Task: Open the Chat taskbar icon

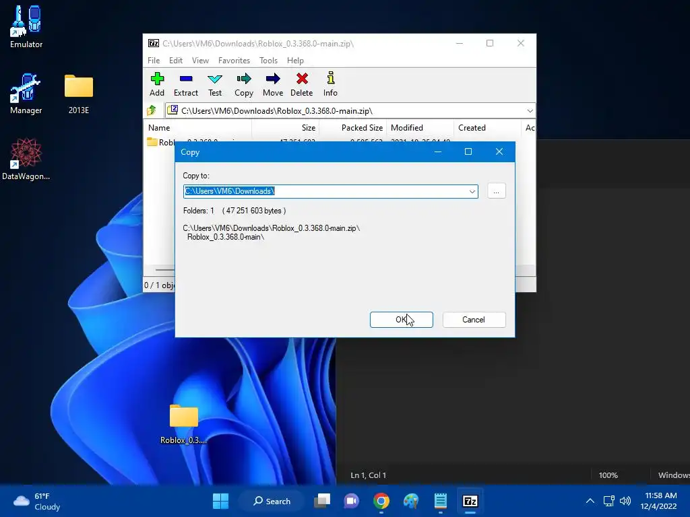Action: tap(351, 501)
